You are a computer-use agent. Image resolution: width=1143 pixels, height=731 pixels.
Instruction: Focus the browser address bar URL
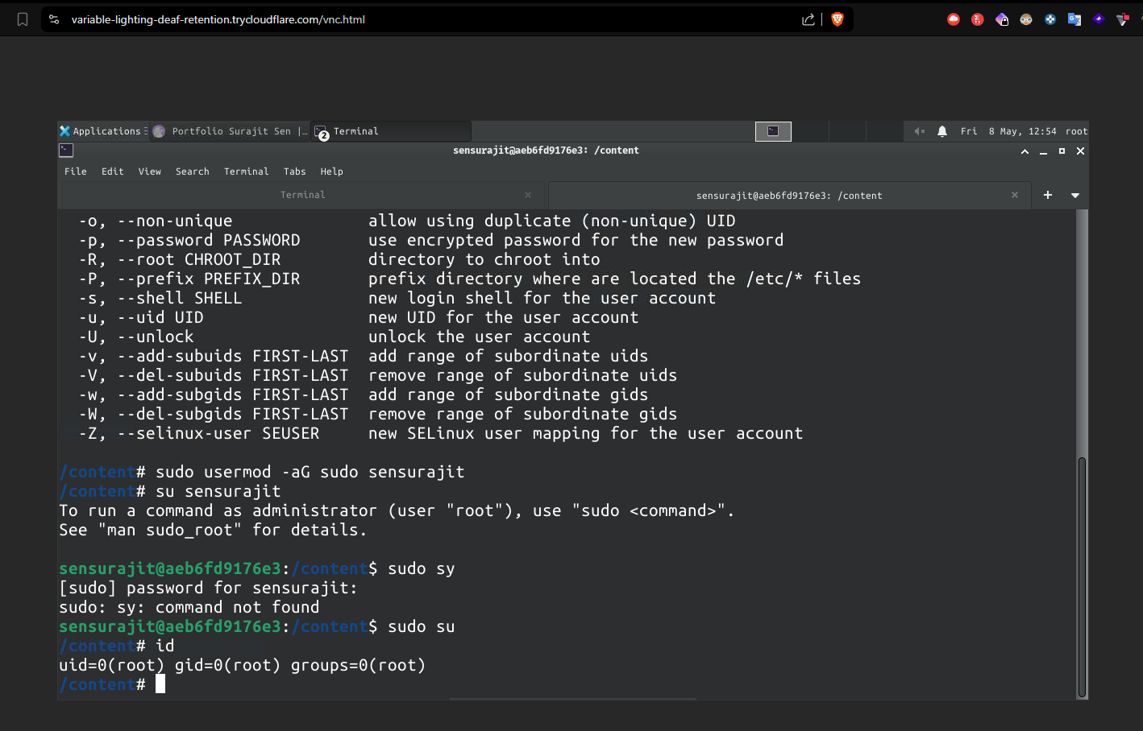(x=218, y=19)
